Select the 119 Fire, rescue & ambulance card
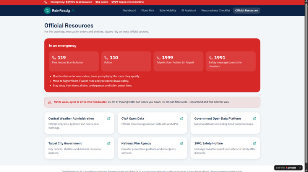This screenshot has width=308, height=172. coord(74,61)
